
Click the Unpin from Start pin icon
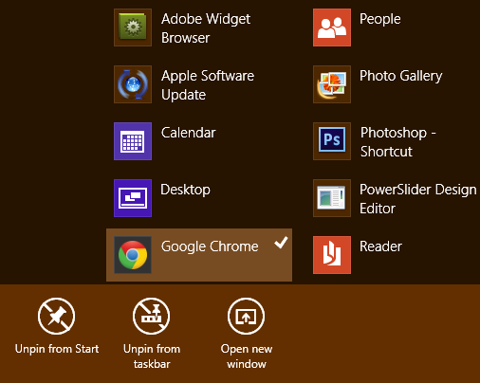(57, 316)
